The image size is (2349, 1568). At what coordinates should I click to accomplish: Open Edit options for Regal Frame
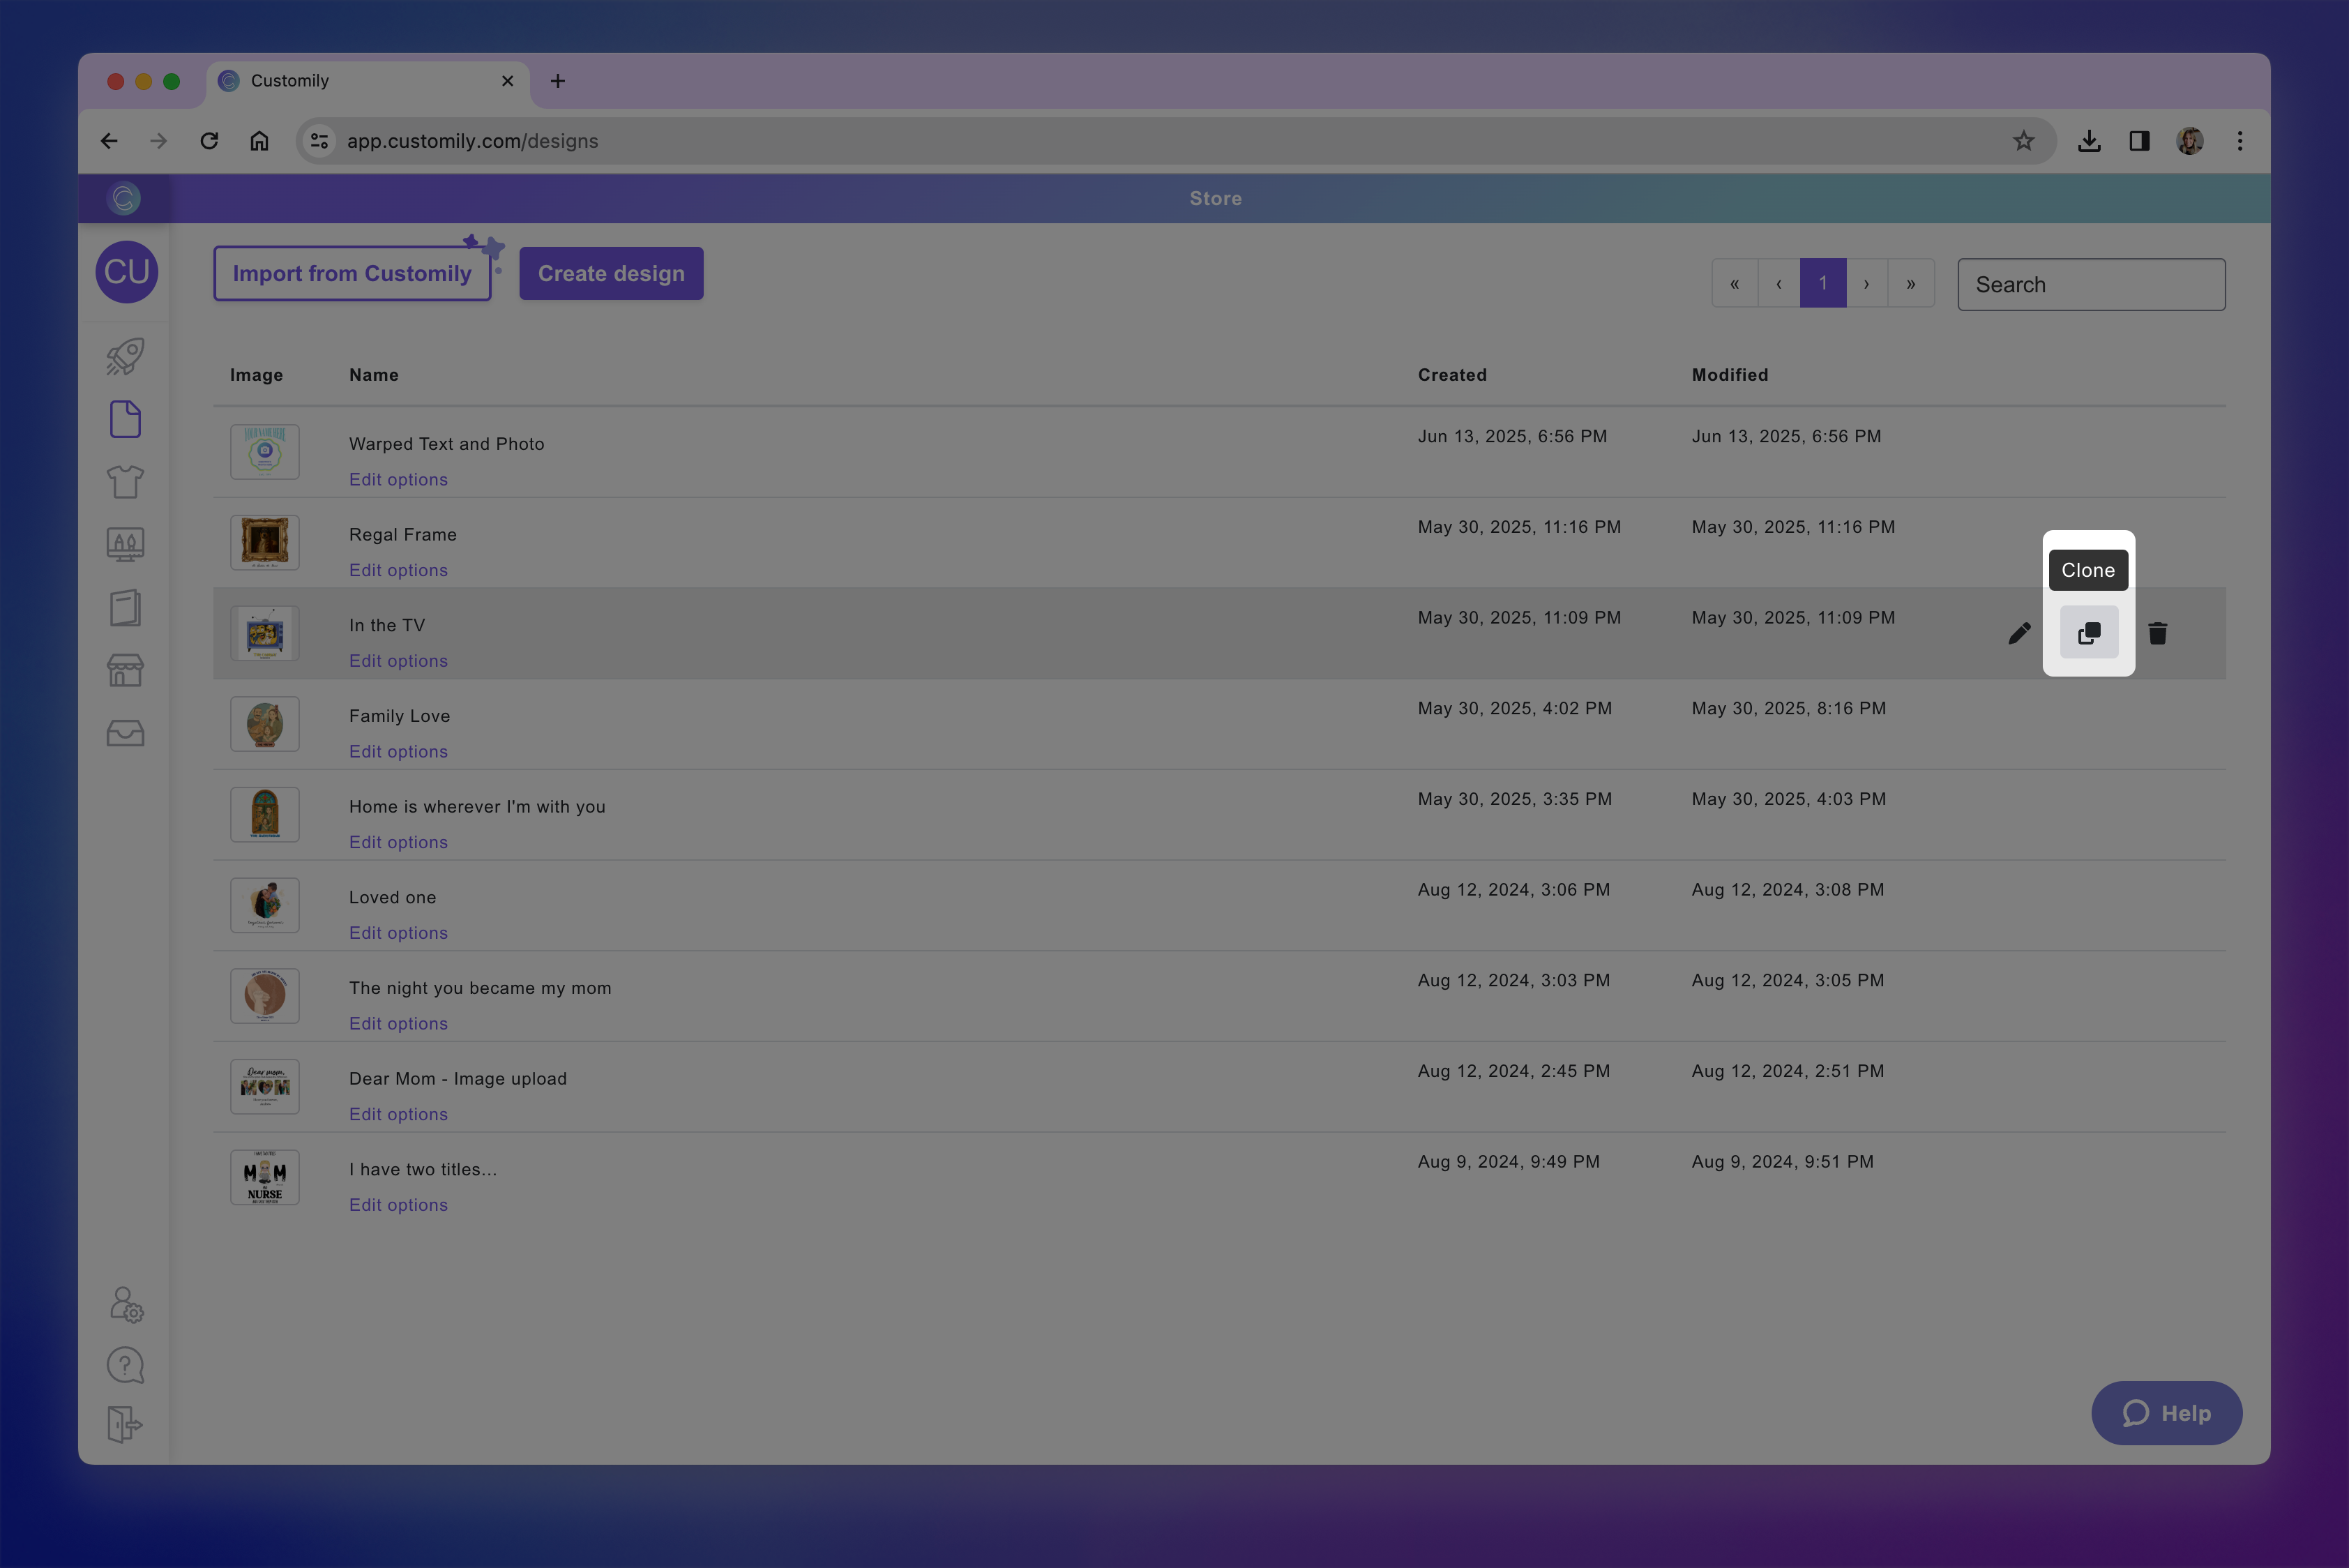click(398, 570)
